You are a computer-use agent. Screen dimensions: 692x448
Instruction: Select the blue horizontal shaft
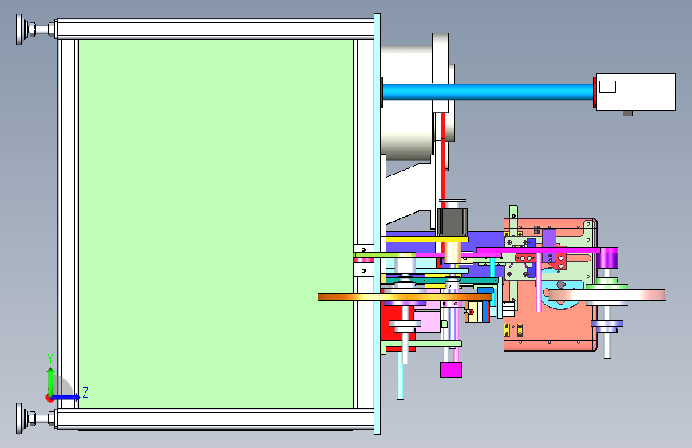(x=488, y=92)
